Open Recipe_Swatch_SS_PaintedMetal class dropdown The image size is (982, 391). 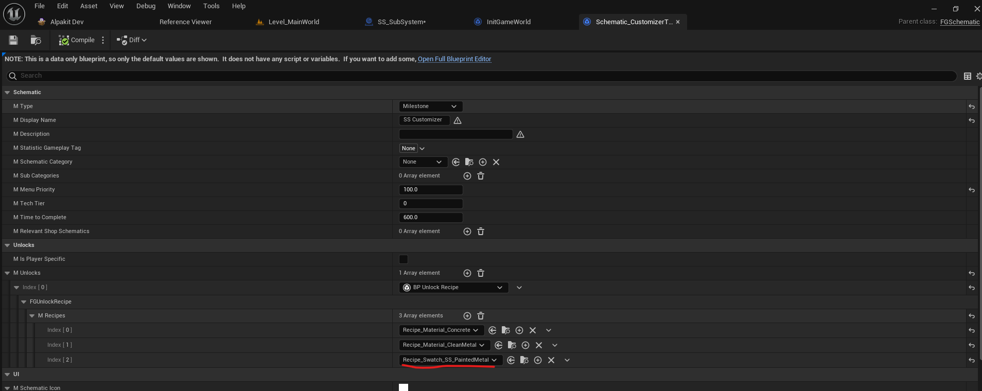[450, 360]
